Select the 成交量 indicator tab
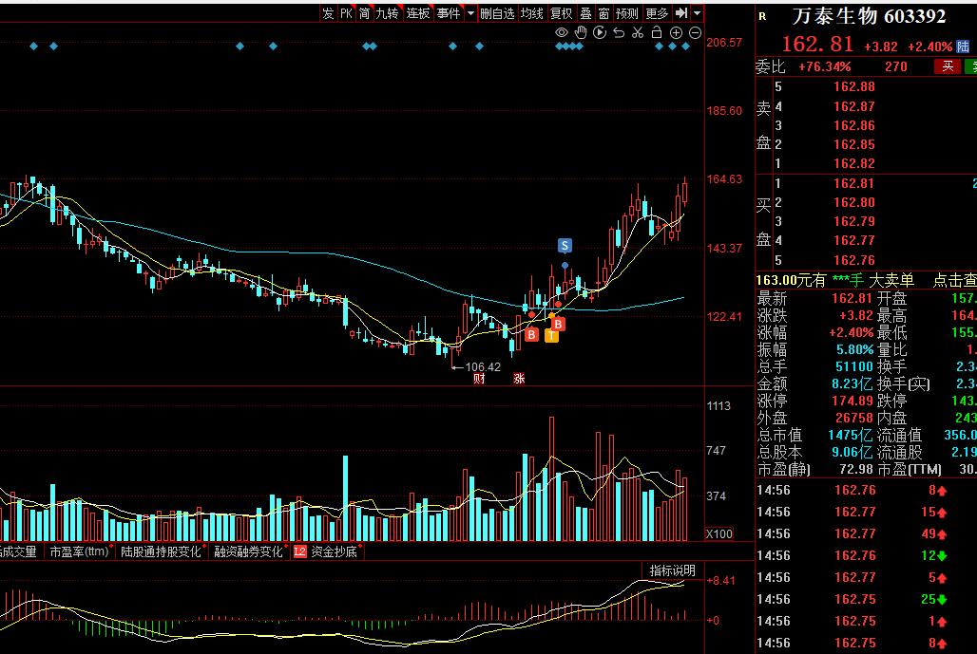This screenshot has height=654, width=977. coord(19,551)
